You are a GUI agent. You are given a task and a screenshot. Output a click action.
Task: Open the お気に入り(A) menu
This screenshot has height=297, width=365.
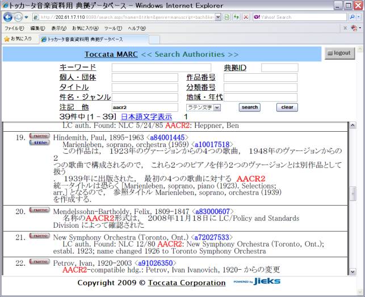pyautogui.click(x=85, y=28)
